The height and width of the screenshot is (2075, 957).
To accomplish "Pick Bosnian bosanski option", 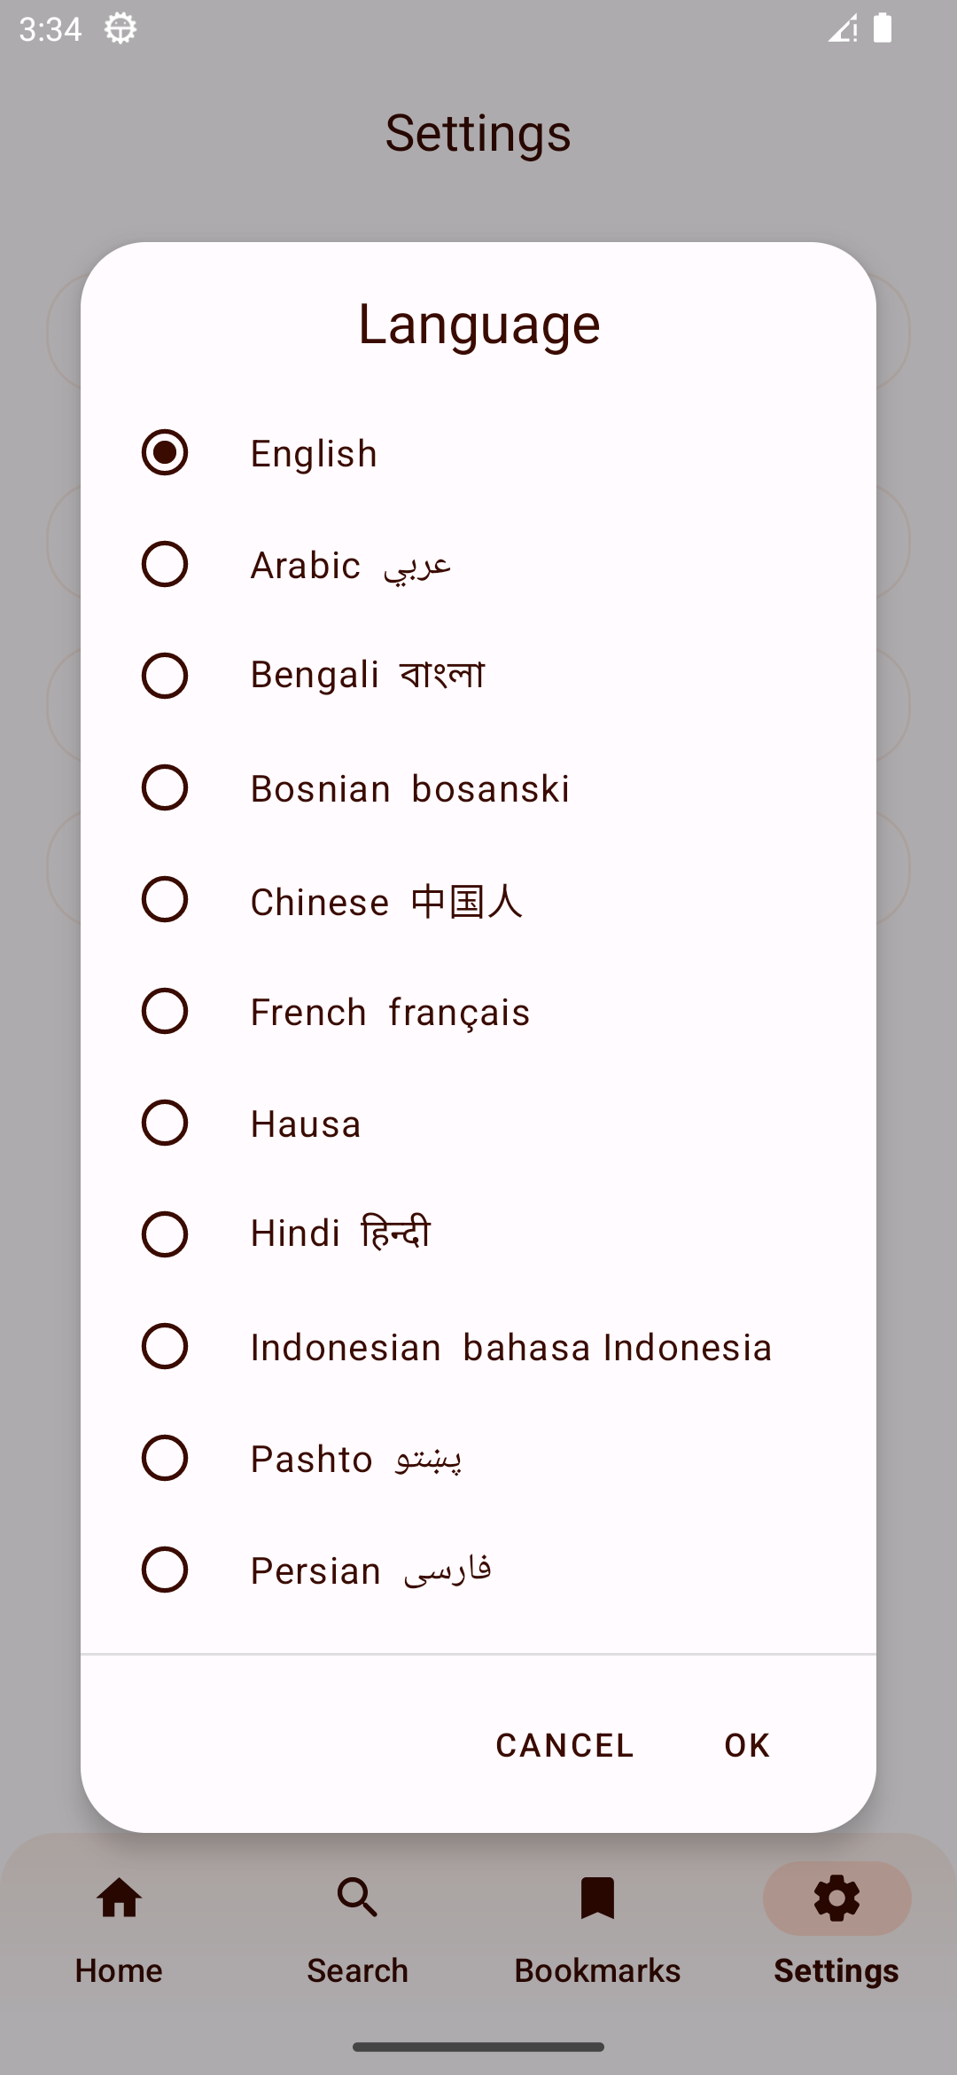I will click(x=478, y=787).
